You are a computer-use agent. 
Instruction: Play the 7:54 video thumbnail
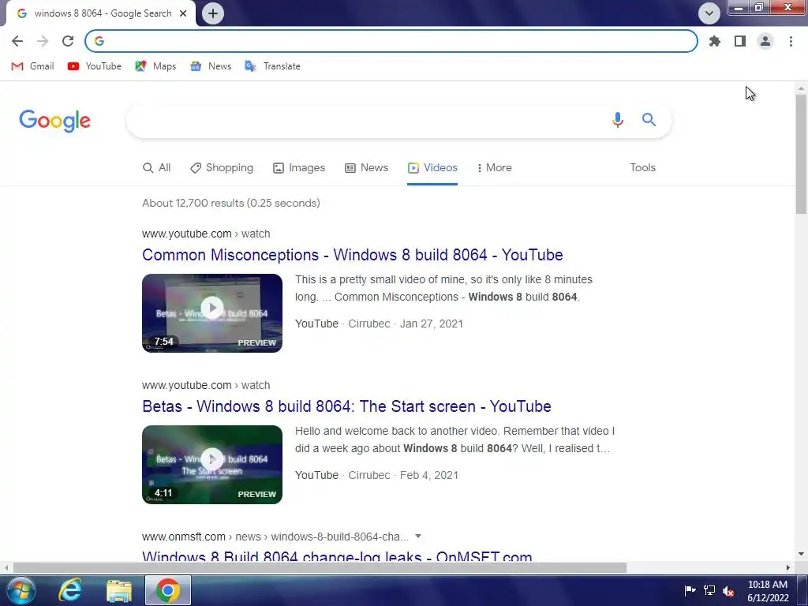(x=212, y=313)
